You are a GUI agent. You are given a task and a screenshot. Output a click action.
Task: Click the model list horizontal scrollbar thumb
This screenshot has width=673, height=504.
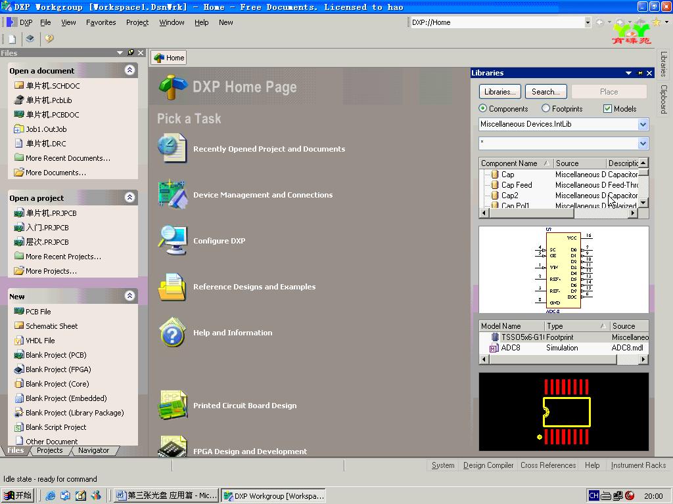point(553,360)
